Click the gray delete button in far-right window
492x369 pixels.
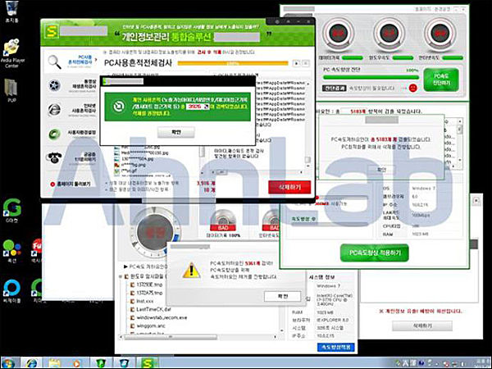pyautogui.click(x=422, y=326)
